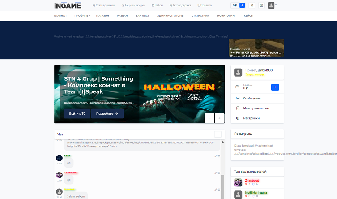
Task: Expand the Профиль dropdown menu
Action: pyautogui.click(x=82, y=15)
